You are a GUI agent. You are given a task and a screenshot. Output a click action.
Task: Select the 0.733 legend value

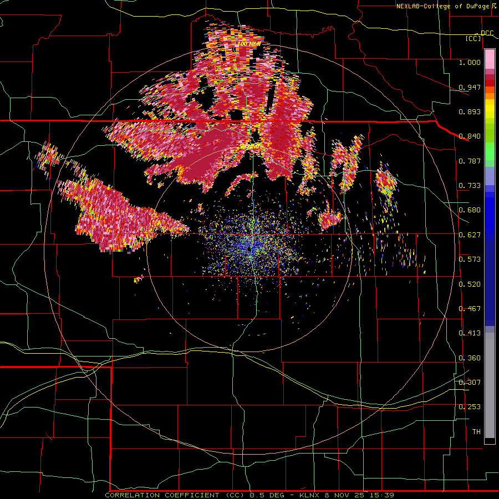point(470,186)
